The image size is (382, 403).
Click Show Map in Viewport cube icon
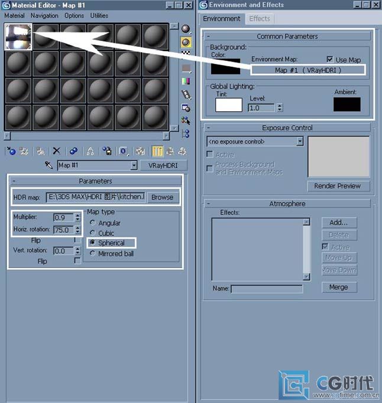click(x=140, y=151)
